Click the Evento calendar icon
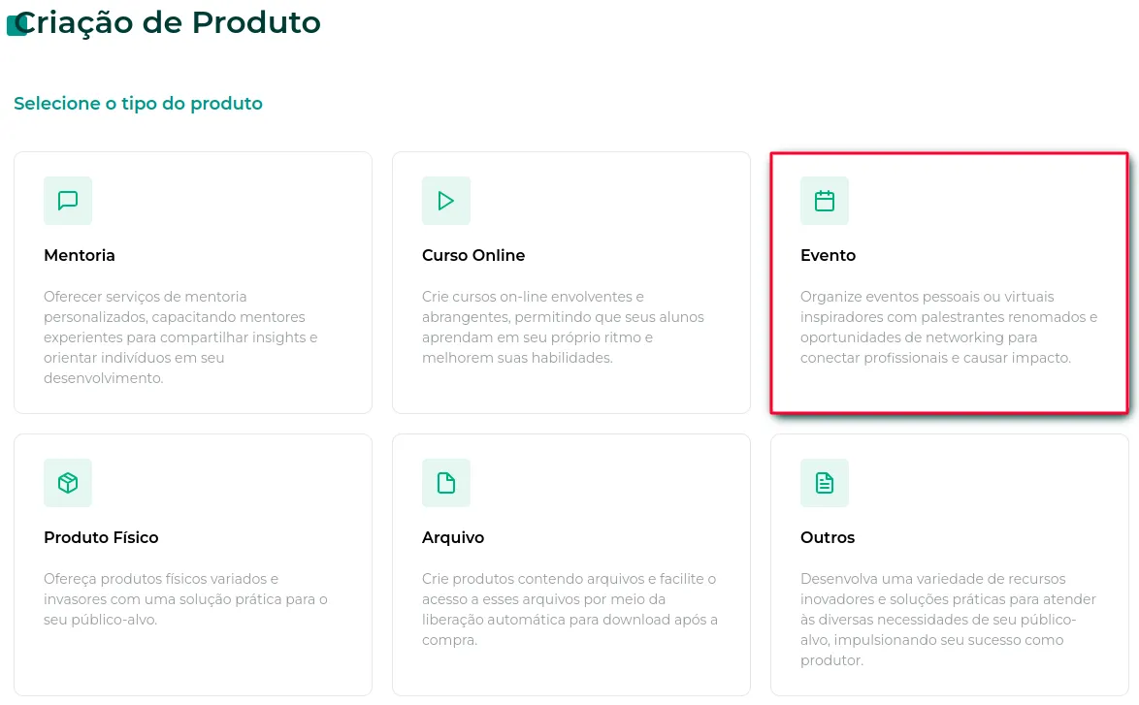1139x705 pixels. (x=825, y=201)
